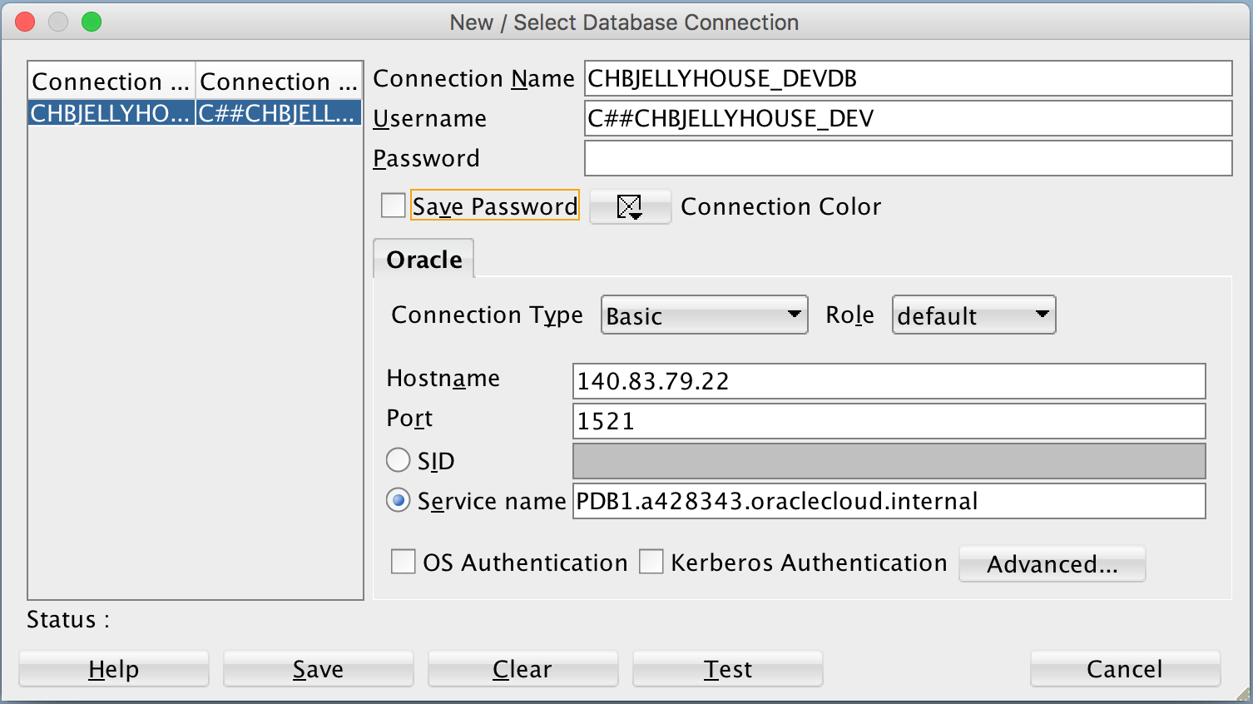The width and height of the screenshot is (1253, 704).
Task: Click the Password input field
Action: (x=907, y=158)
